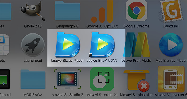Open Leawo Prof. Media icon
The width and height of the screenshot is (187, 99).
(x=137, y=45)
